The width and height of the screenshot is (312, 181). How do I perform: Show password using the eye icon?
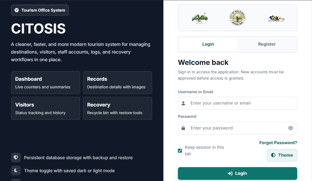tap(290, 128)
